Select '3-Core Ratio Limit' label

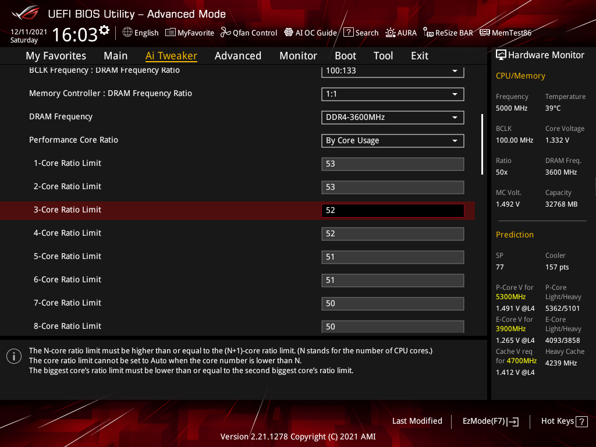[68, 210]
